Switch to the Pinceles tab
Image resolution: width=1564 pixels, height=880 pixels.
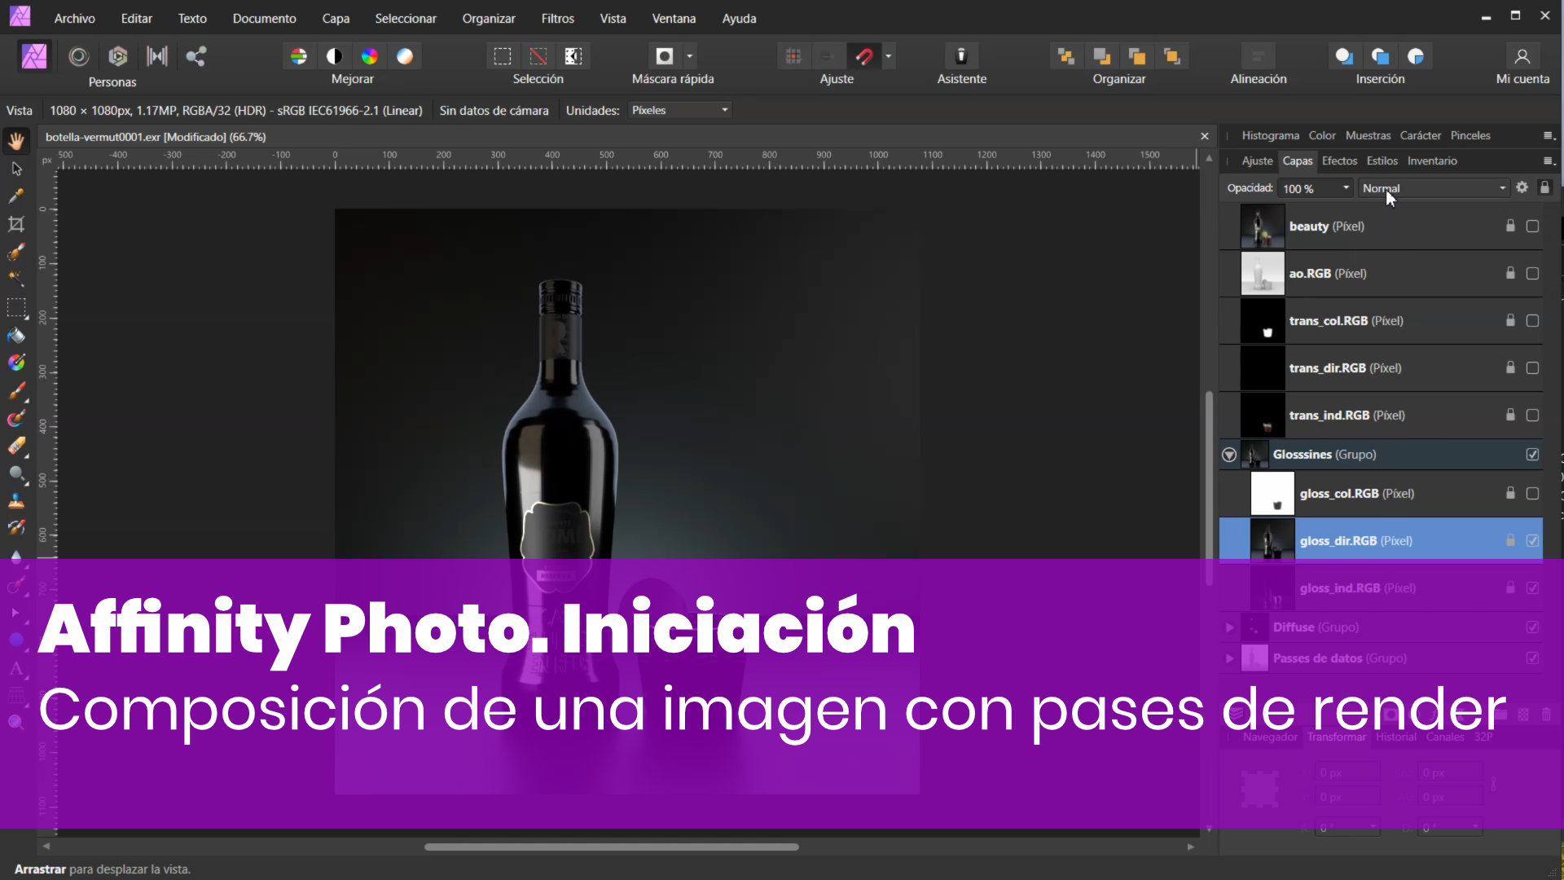pyautogui.click(x=1470, y=135)
